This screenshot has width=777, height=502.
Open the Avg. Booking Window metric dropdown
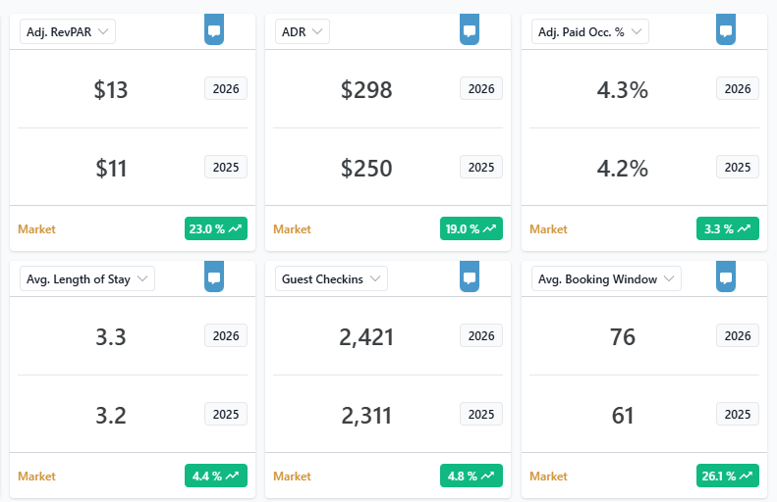[606, 279]
